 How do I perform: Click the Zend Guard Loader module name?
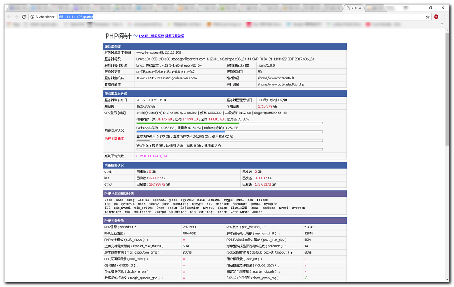246,212
